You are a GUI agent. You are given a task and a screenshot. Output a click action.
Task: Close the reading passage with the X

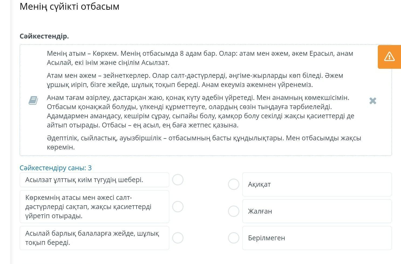click(373, 101)
